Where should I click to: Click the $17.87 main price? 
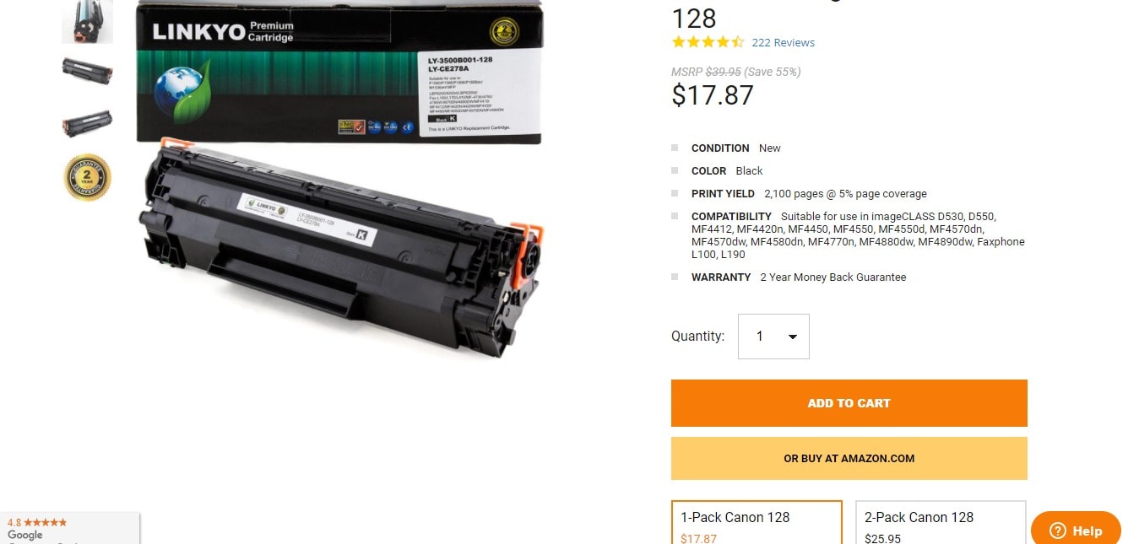point(713,95)
